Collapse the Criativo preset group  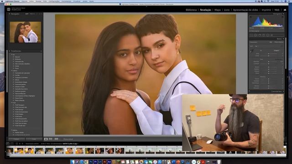12,71
